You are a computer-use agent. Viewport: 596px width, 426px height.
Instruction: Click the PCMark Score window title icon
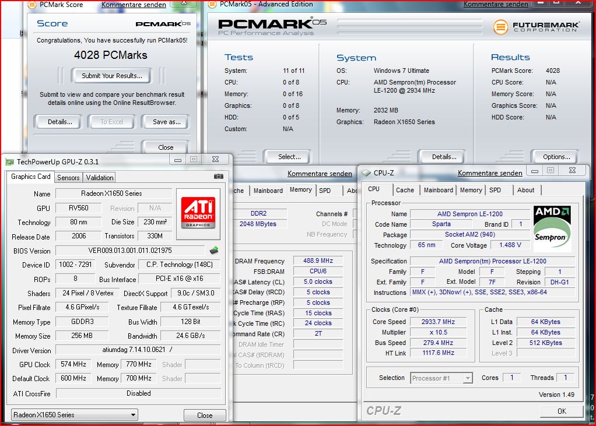click(32, 5)
